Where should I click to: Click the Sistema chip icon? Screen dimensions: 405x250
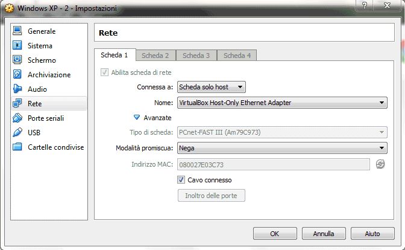tap(17, 45)
